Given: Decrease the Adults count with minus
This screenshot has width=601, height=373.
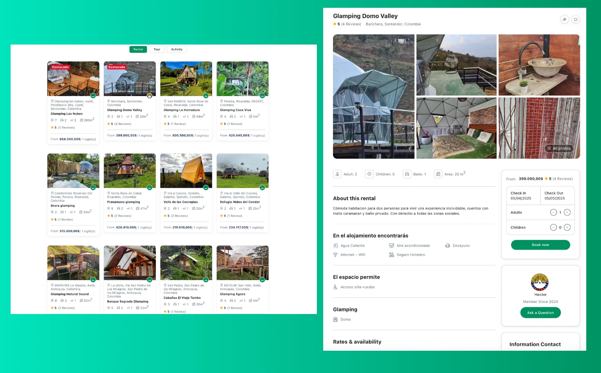Looking at the screenshot, I should (553, 212).
